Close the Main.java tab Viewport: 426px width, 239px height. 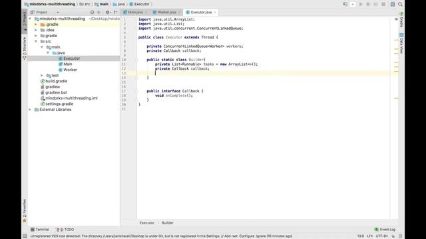(146, 13)
